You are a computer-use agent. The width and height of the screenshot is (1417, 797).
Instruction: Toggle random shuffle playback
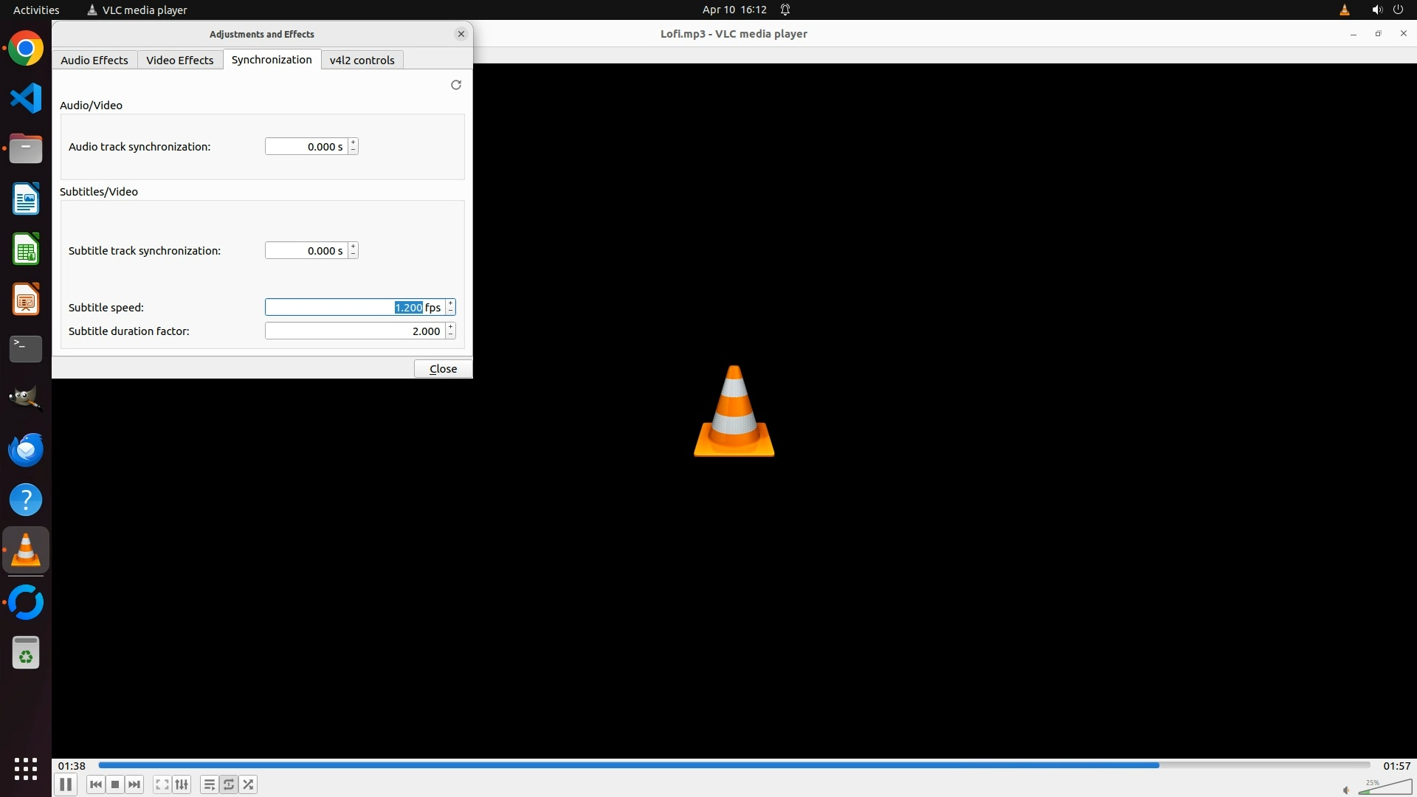[x=249, y=784]
